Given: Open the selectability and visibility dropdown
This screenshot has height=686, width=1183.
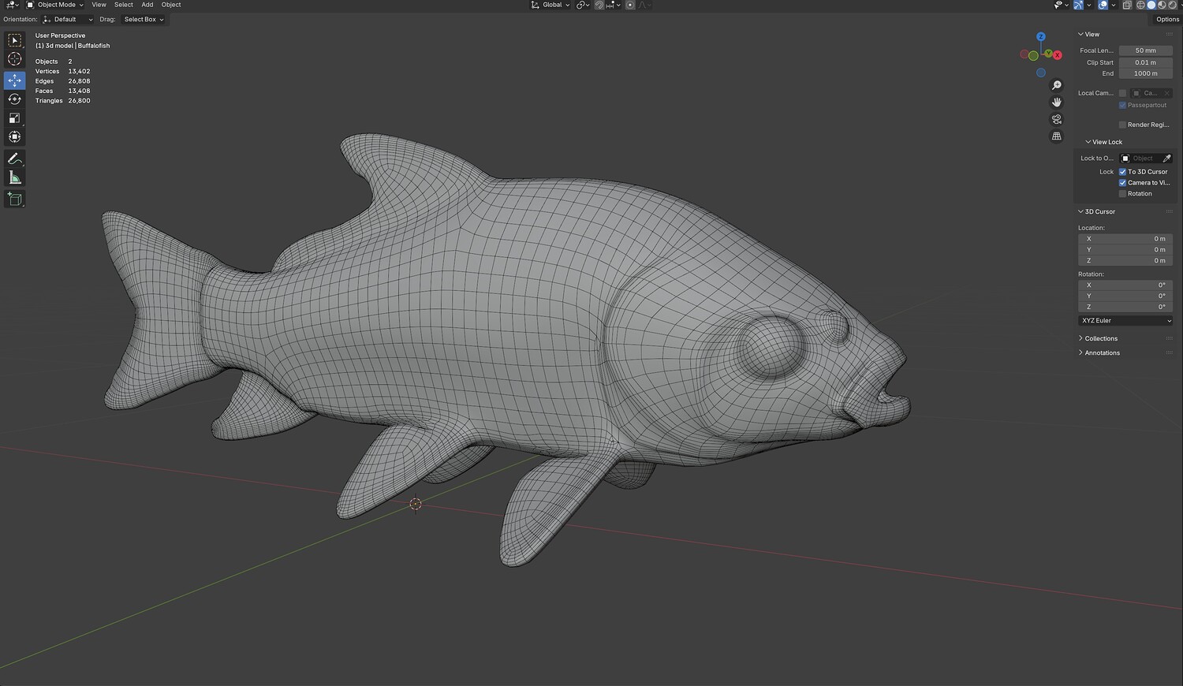Looking at the screenshot, I should click(x=1061, y=5).
